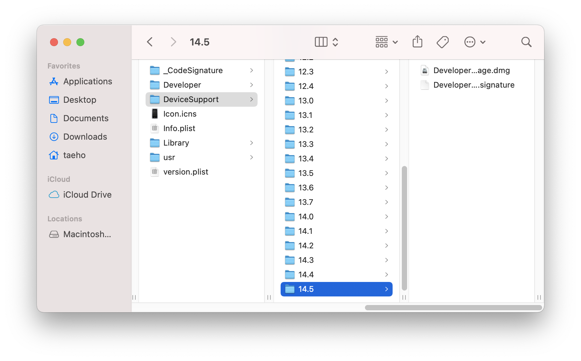Open Applications in the sidebar
The height and width of the screenshot is (361, 581).
(x=81, y=81)
